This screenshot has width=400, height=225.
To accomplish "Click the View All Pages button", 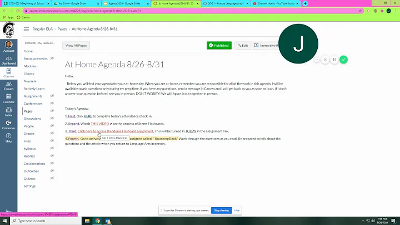I will tap(76, 46).
